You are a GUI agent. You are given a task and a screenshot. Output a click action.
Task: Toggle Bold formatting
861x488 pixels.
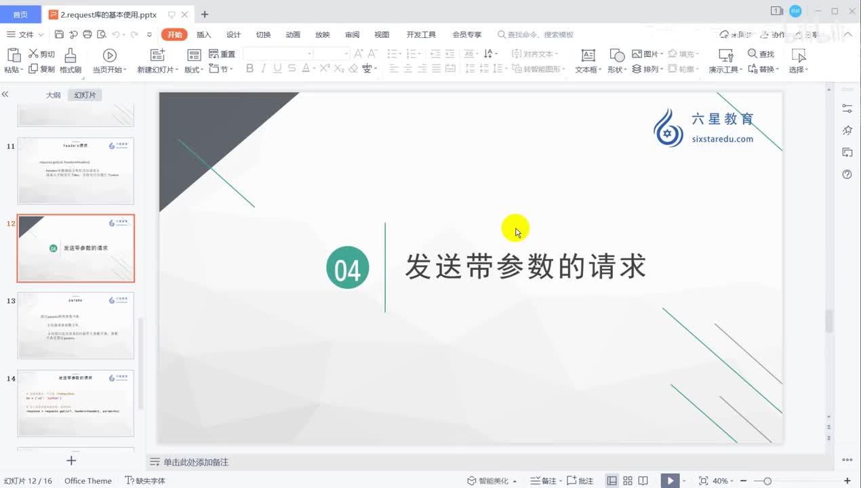pyautogui.click(x=249, y=68)
